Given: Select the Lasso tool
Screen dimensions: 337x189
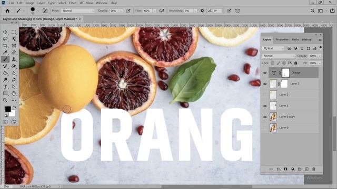Looking at the screenshot, I should coord(5,39).
